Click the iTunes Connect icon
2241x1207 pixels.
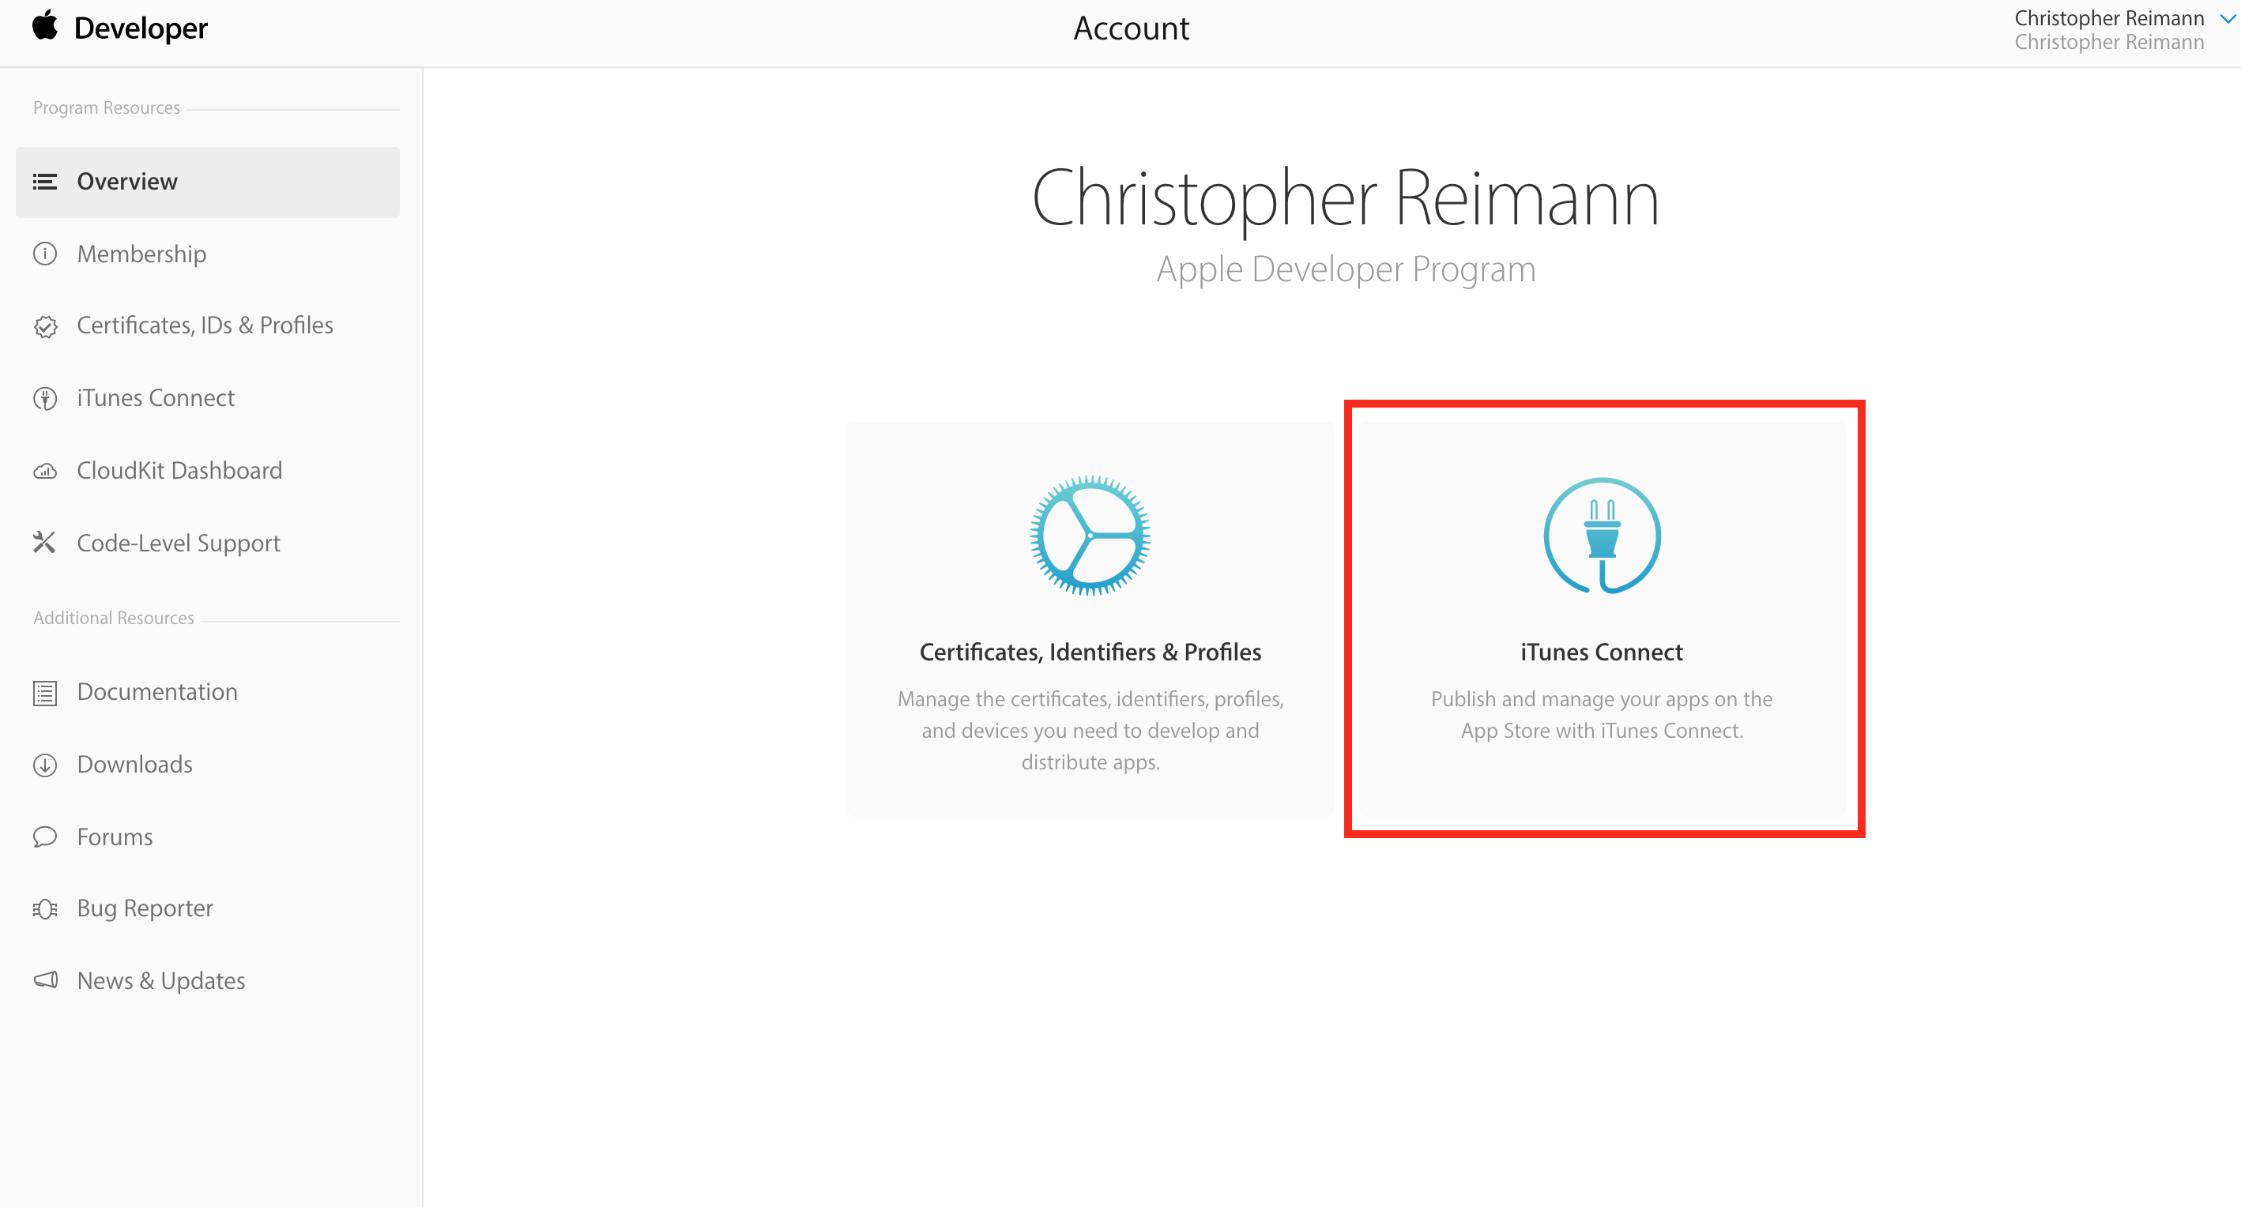(1605, 535)
